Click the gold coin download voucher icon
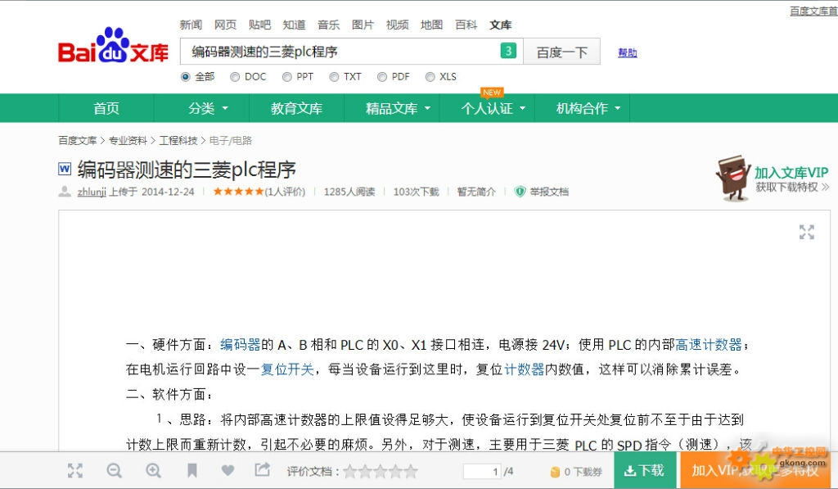The image size is (838, 489). [x=556, y=472]
